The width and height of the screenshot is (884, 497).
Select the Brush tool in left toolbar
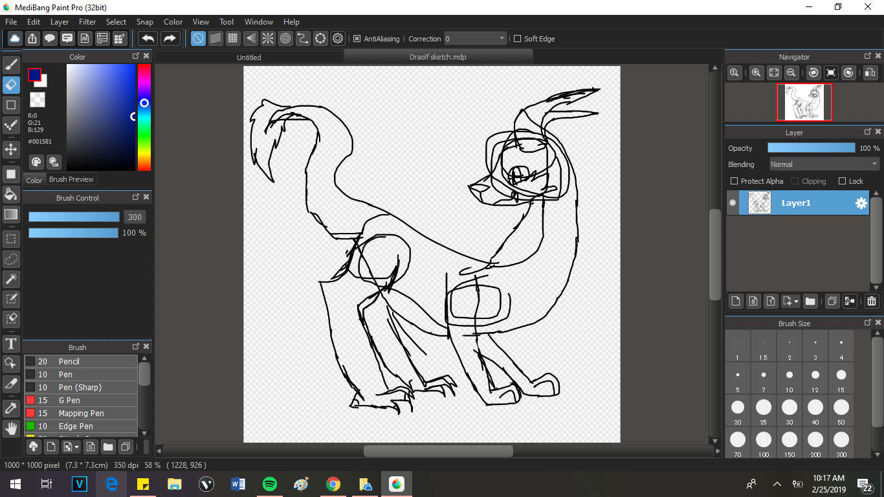11,65
